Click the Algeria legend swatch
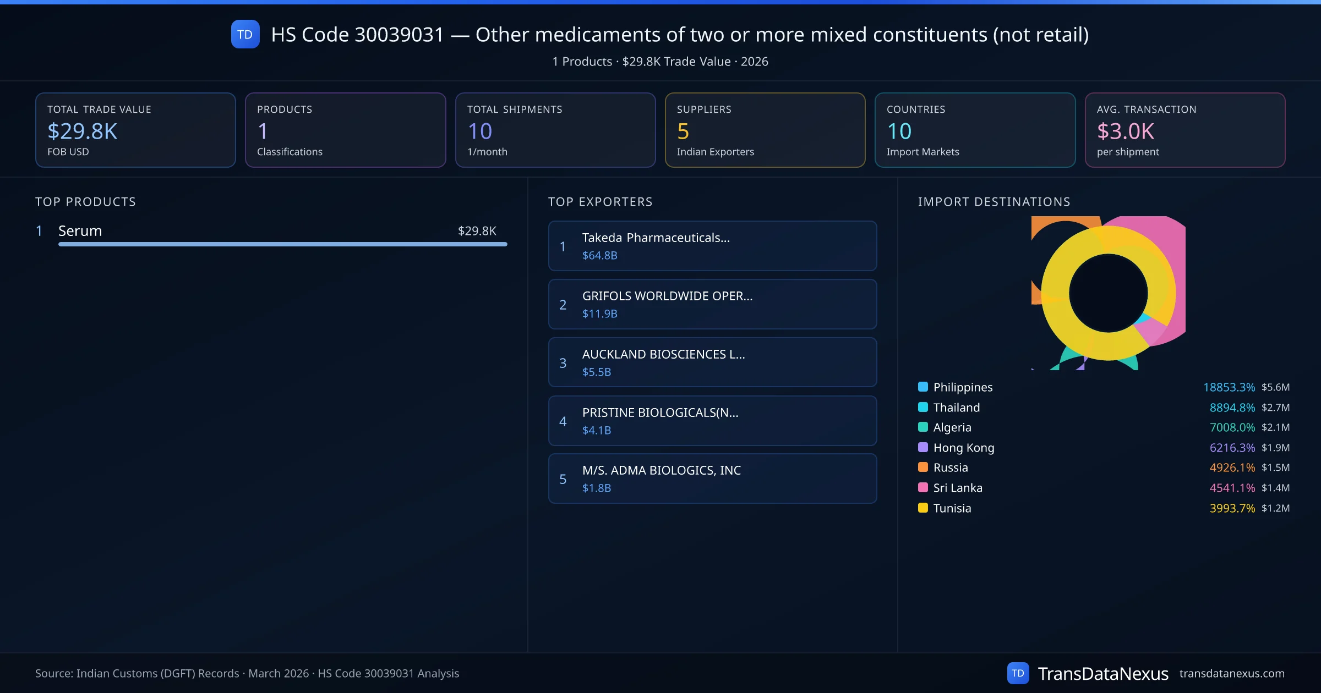Image resolution: width=1321 pixels, height=693 pixels. (922, 427)
